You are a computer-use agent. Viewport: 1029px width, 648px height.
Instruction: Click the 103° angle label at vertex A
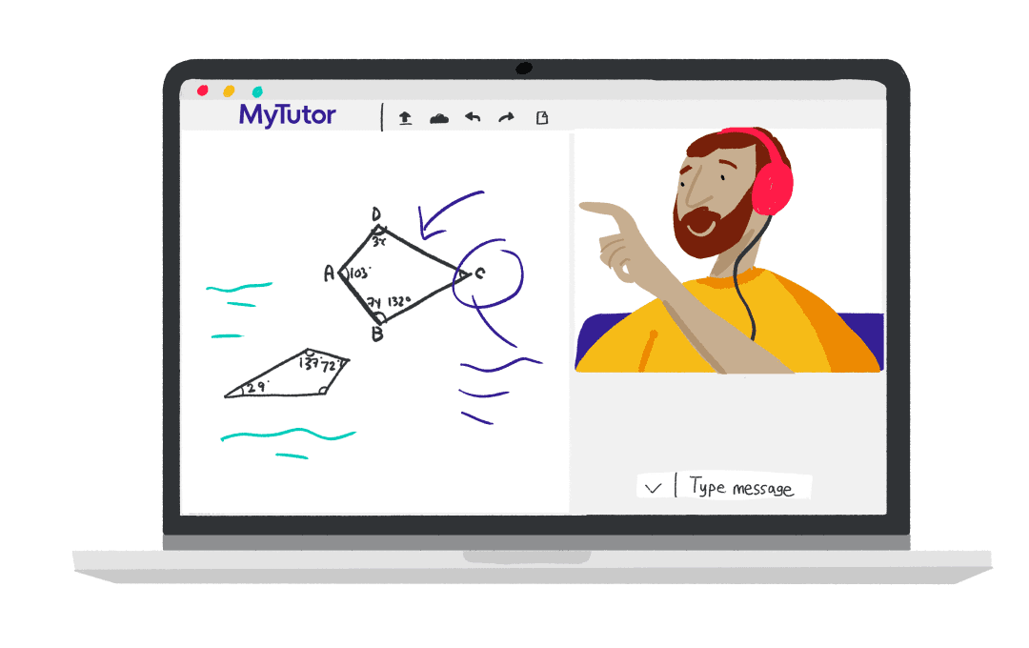pos(360,273)
